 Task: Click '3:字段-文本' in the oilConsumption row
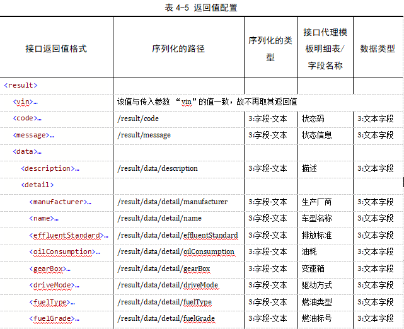point(268,251)
